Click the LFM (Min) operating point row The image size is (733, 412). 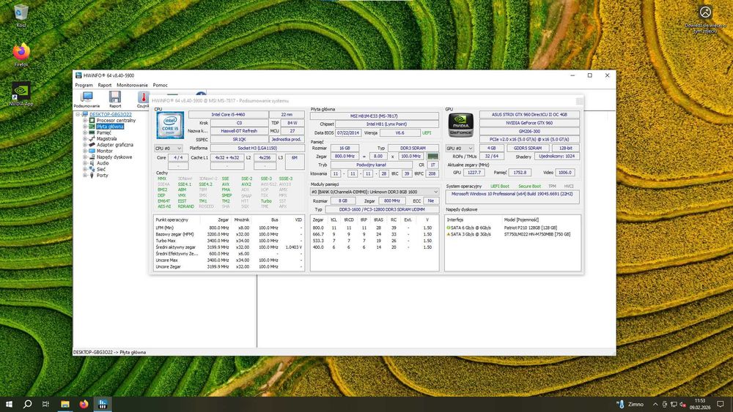[229, 228]
